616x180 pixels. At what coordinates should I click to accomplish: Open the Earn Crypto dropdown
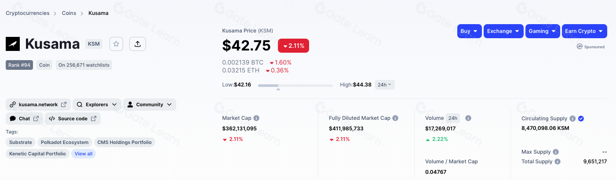(x=584, y=31)
